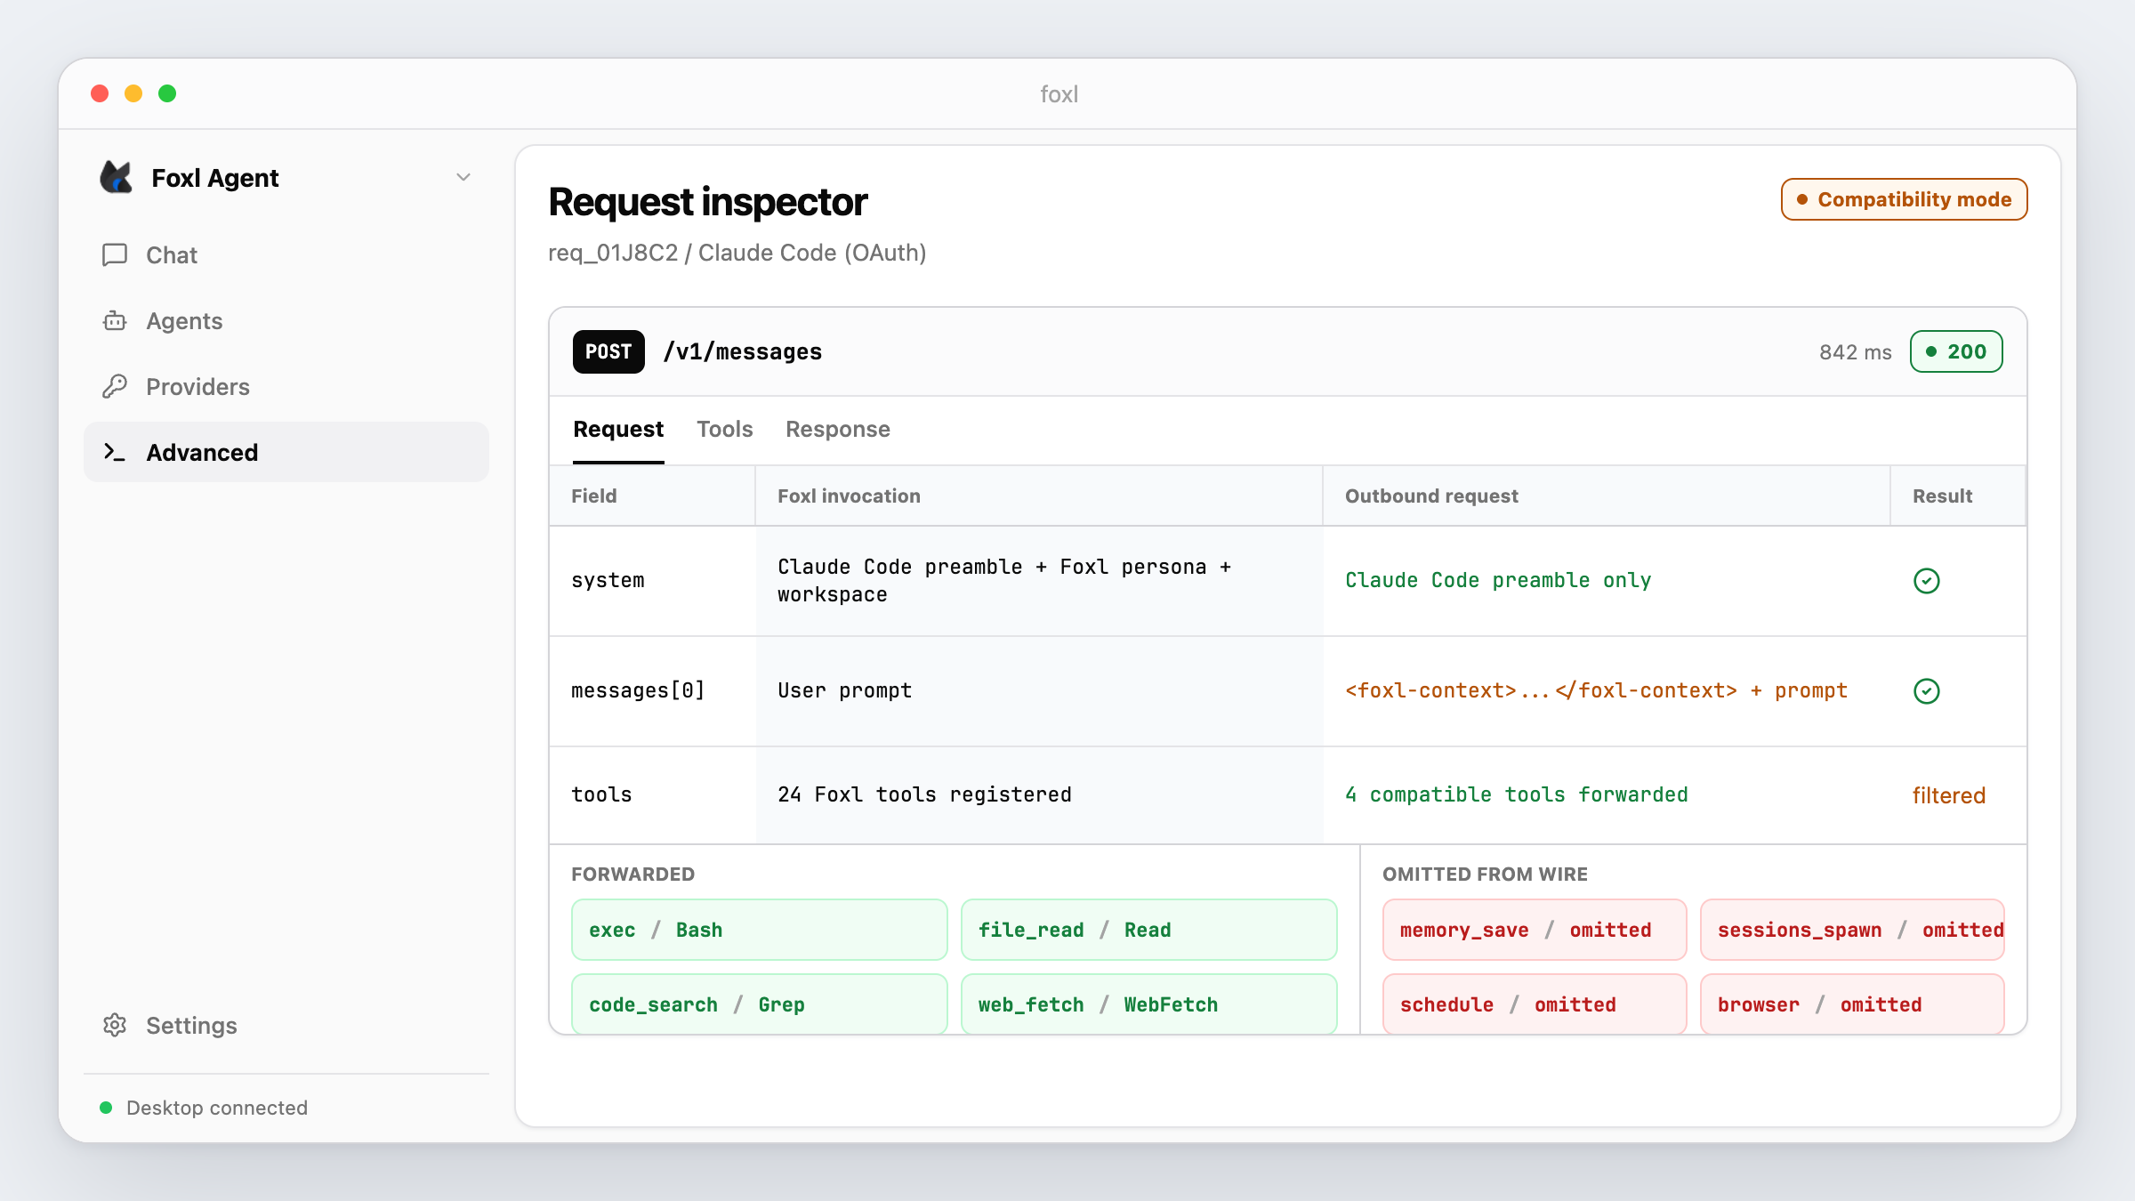Click the filtered result label in tools row
The image size is (2135, 1201).
[1949, 795]
